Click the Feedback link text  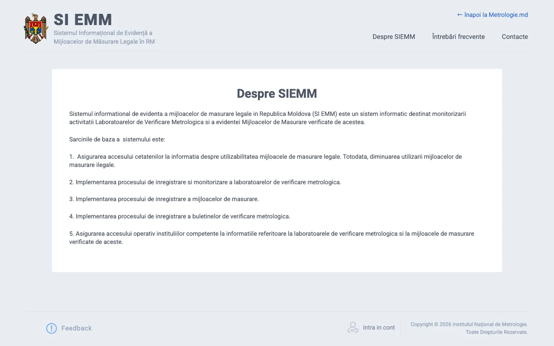point(77,328)
